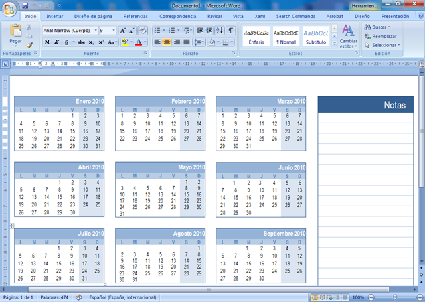Click the numbered list icon
Image resolution: width=425 pixels, height=302 pixels.
(x=171, y=31)
